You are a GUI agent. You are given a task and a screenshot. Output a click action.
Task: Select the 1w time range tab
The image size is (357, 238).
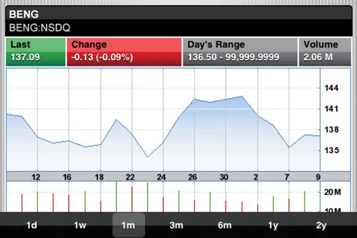(x=80, y=226)
